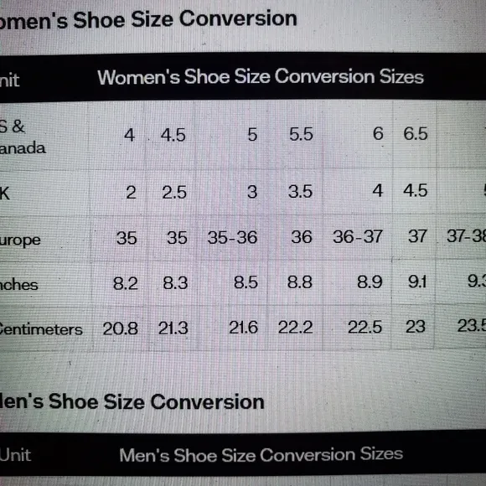
Task: Click the Unit column header in men's table
Action: point(15,455)
